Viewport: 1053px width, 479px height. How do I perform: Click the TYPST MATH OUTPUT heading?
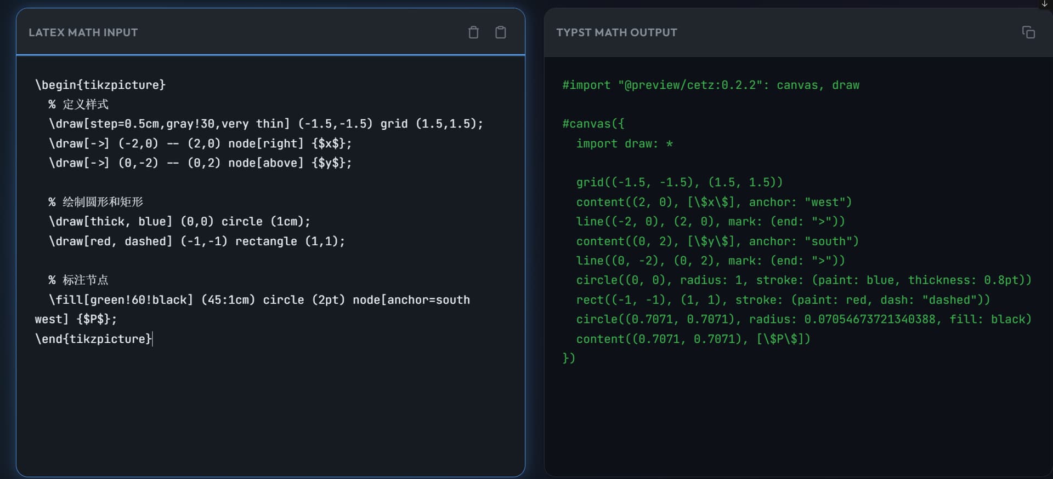point(616,33)
